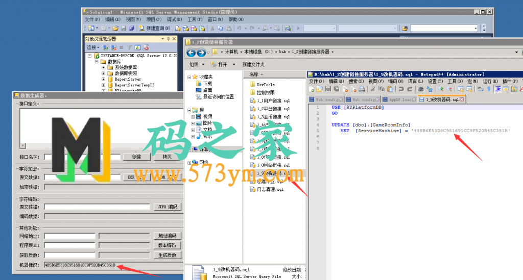Open 搜索(S) menu in Notepad++

click(x=356, y=81)
